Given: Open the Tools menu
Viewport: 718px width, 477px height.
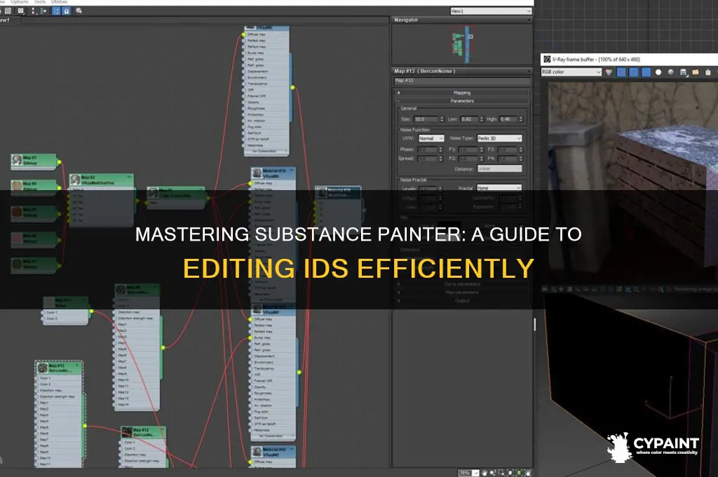Looking at the screenshot, I should point(40,2).
